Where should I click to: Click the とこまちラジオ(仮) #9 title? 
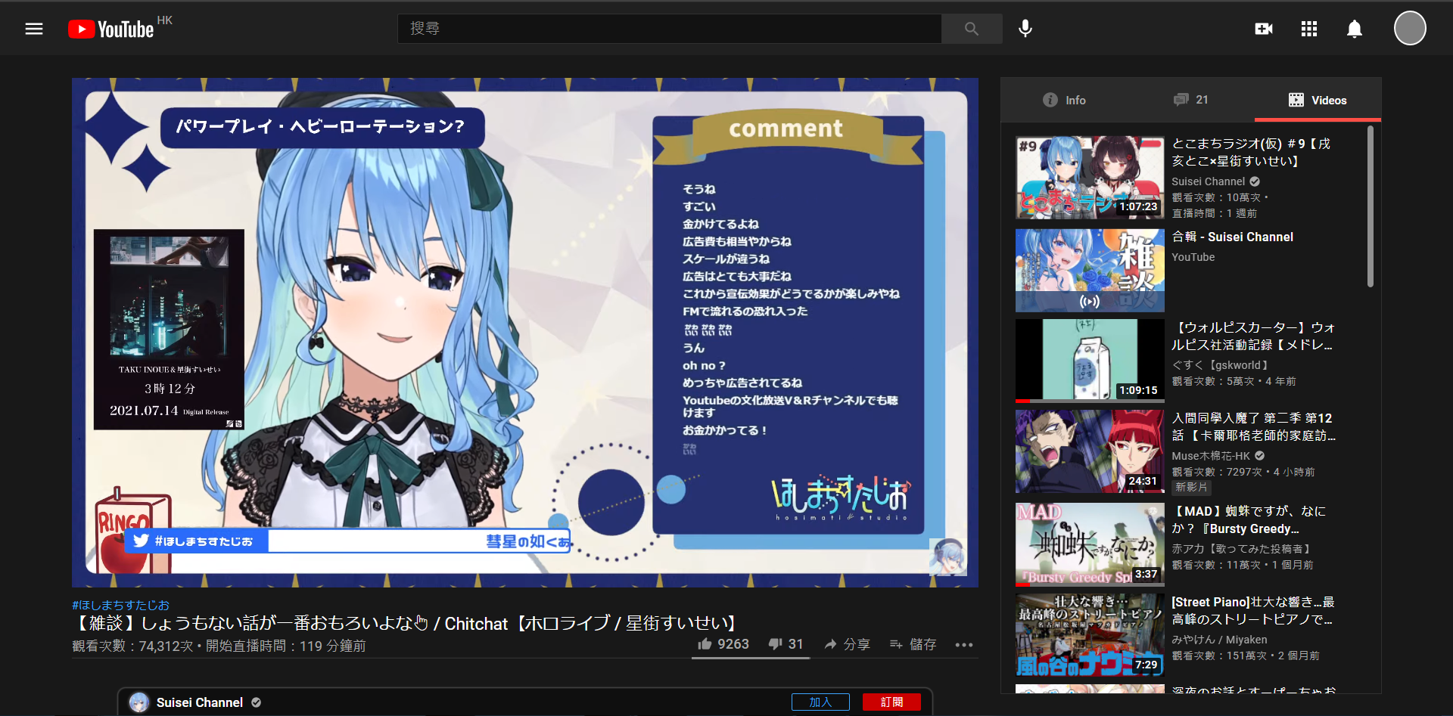[x=1251, y=152]
